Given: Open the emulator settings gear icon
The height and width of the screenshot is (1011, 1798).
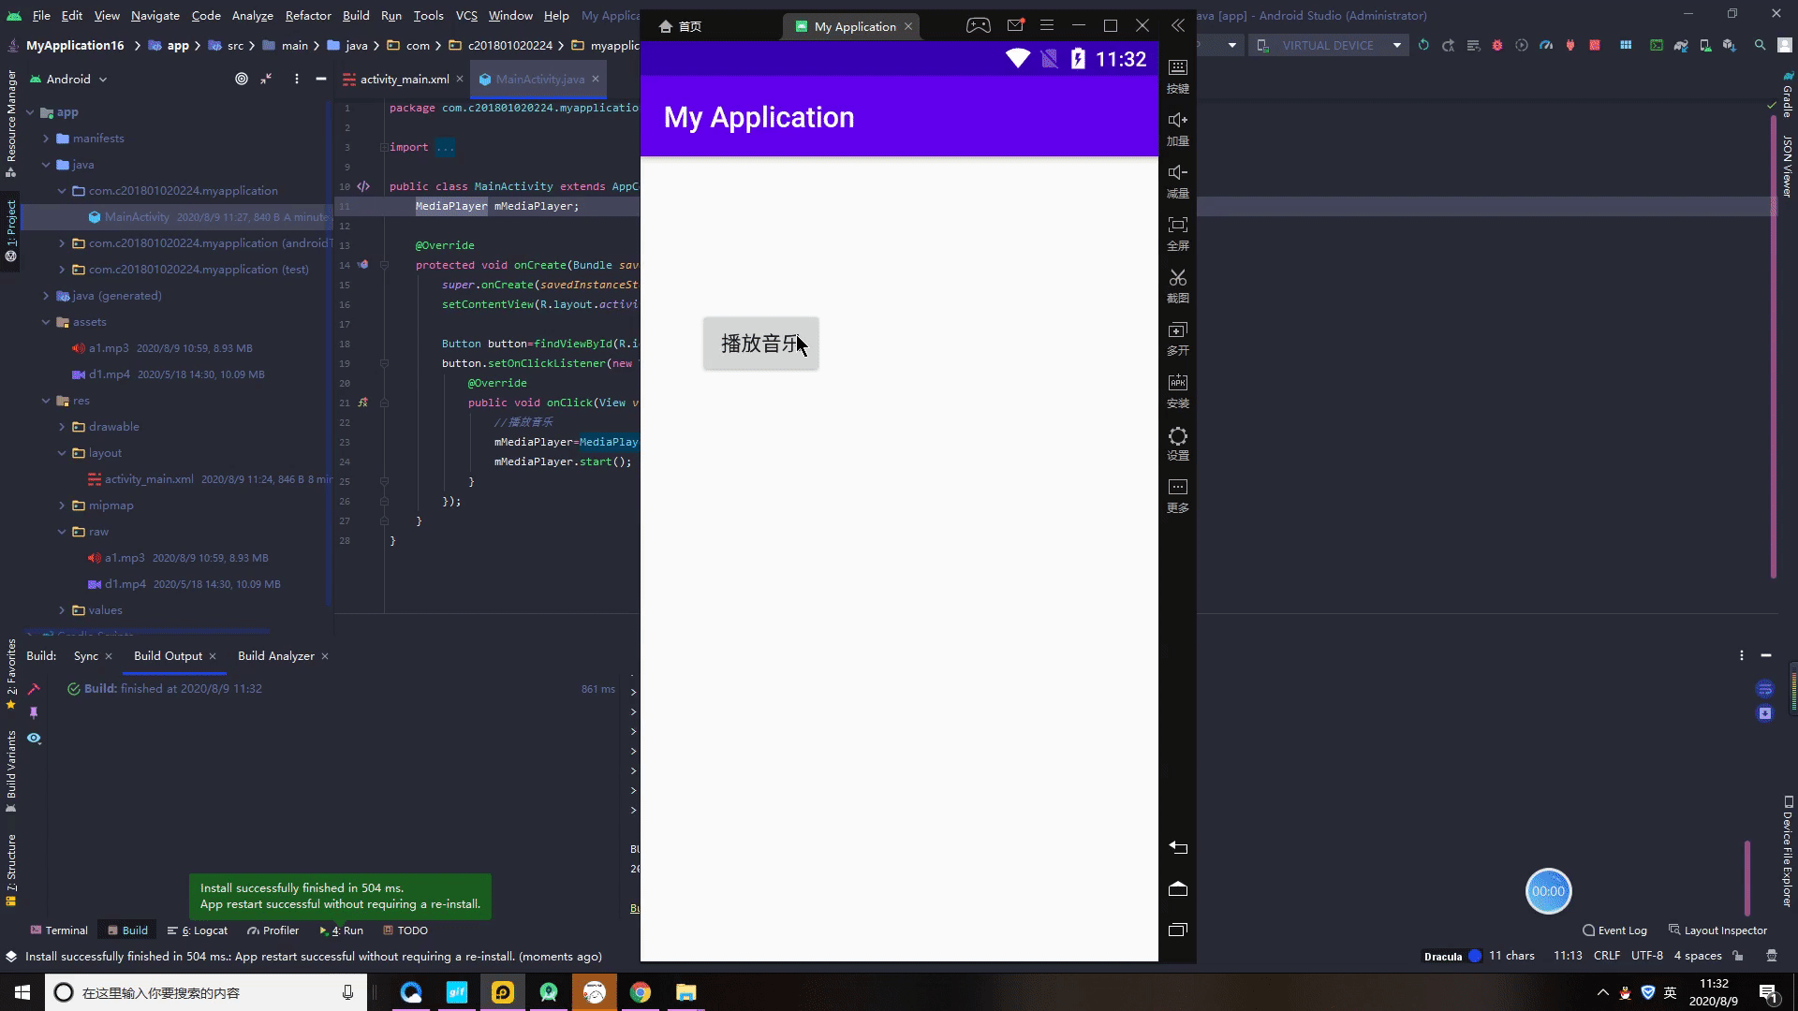Looking at the screenshot, I should click(1177, 436).
